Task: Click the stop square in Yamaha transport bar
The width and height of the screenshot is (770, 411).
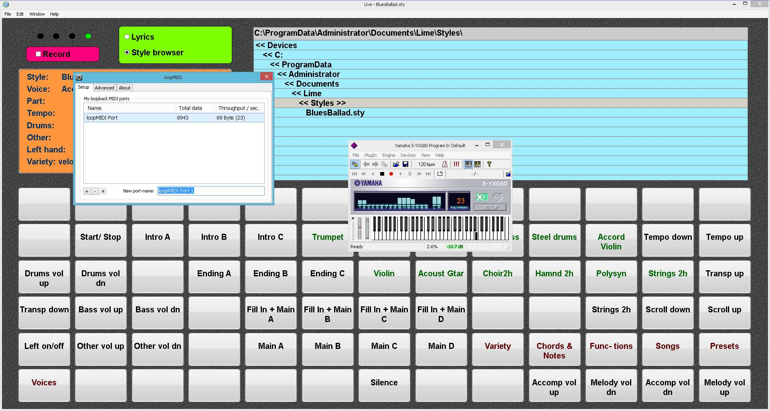Action: pyautogui.click(x=382, y=174)
